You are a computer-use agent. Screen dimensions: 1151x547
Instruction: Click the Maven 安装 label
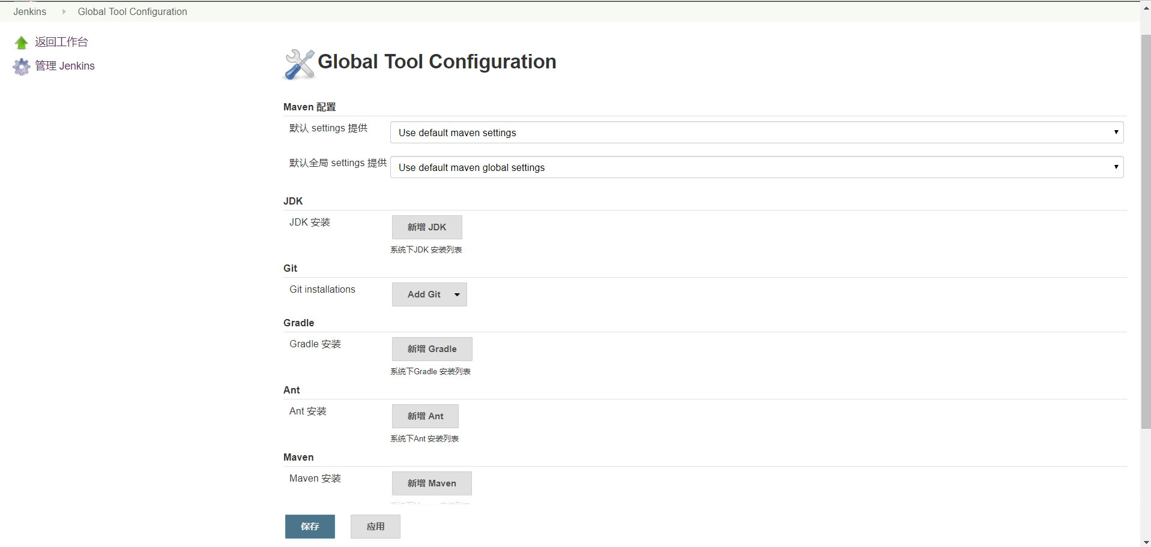pos(315,478)
